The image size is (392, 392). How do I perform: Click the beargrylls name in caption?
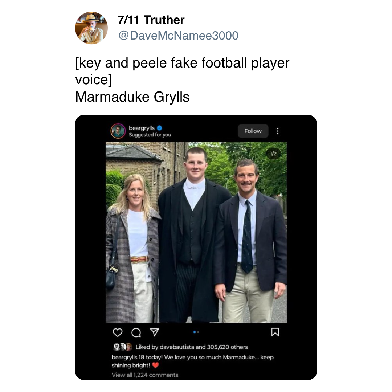124,358
